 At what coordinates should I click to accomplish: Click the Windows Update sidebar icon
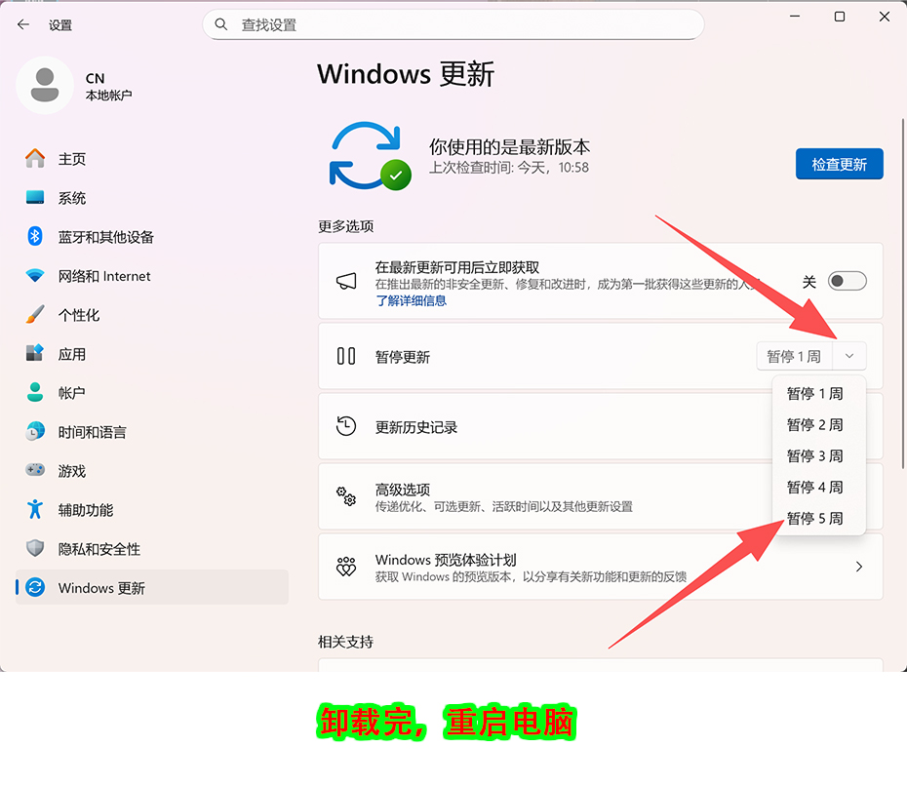click(x=35, y=588)
